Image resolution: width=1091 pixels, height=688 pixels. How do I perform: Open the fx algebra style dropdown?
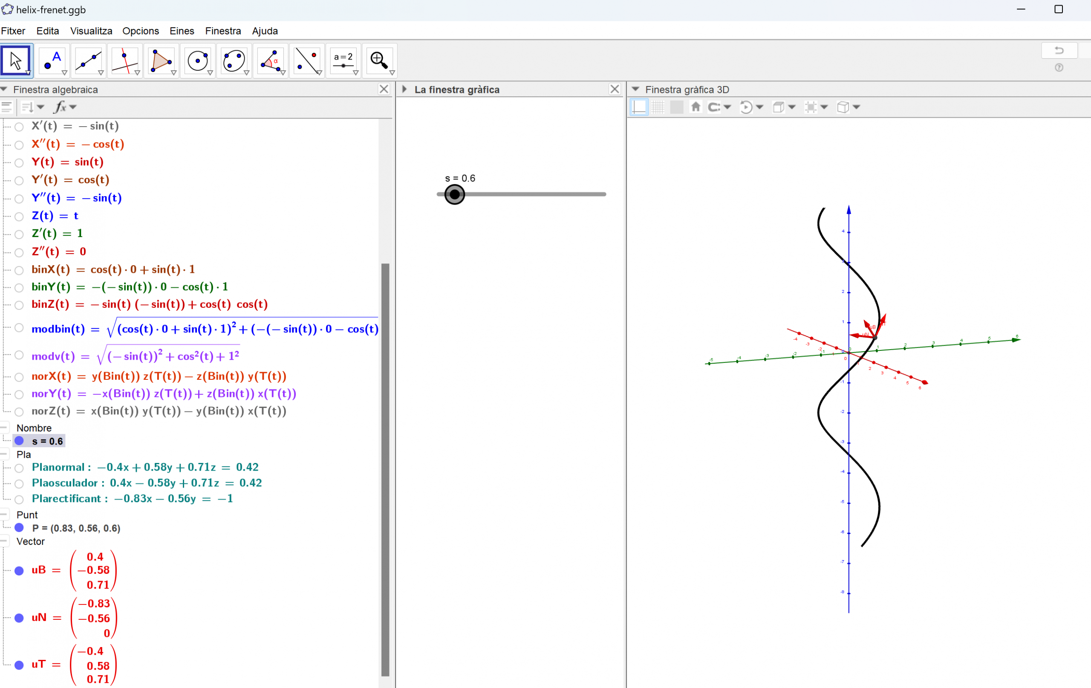pos(65,107)
